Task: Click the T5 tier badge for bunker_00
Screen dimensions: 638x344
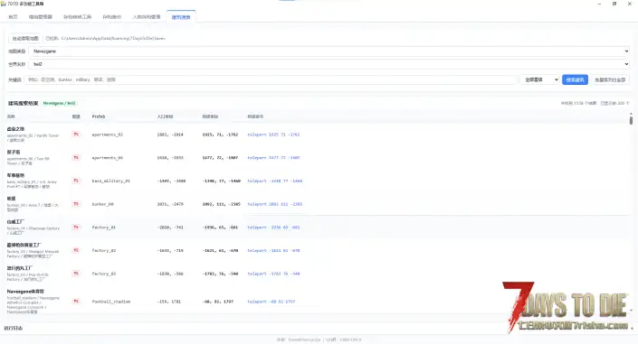Action: (76, 204)
